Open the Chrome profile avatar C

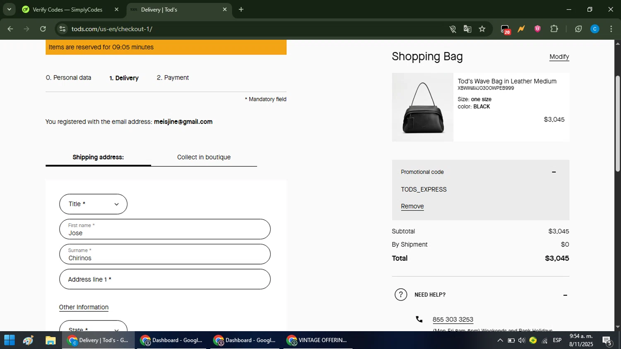[x=595, y=29]
